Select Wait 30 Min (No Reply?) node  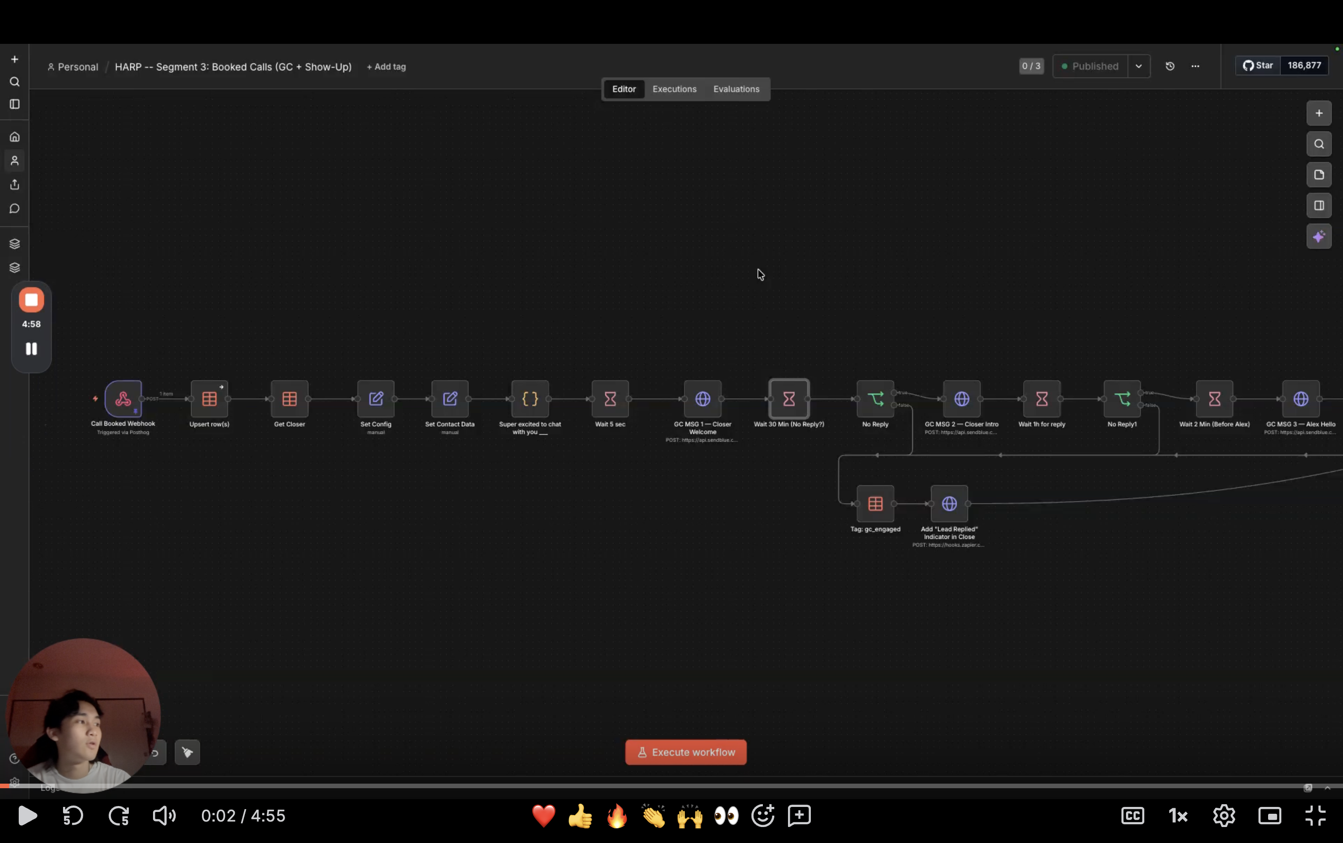pyautogui.click(x=788, y=399)
